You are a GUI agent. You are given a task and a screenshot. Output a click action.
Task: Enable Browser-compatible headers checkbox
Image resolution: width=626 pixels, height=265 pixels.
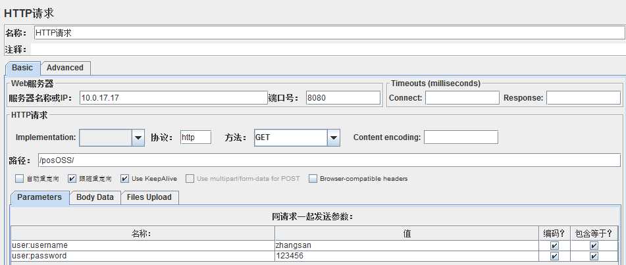click(313, 178)
